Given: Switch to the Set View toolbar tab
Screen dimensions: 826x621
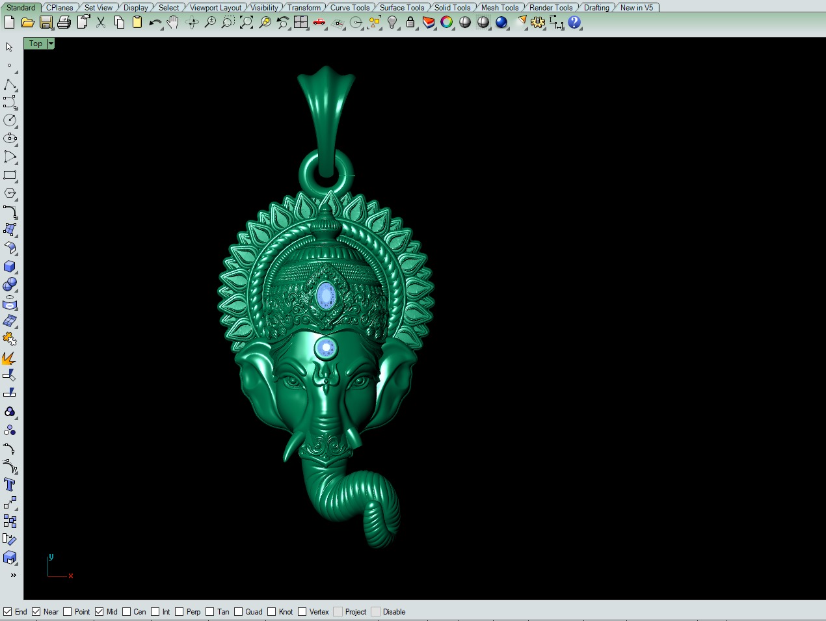Looking at the screenshot, I should (x=99, y=8).
